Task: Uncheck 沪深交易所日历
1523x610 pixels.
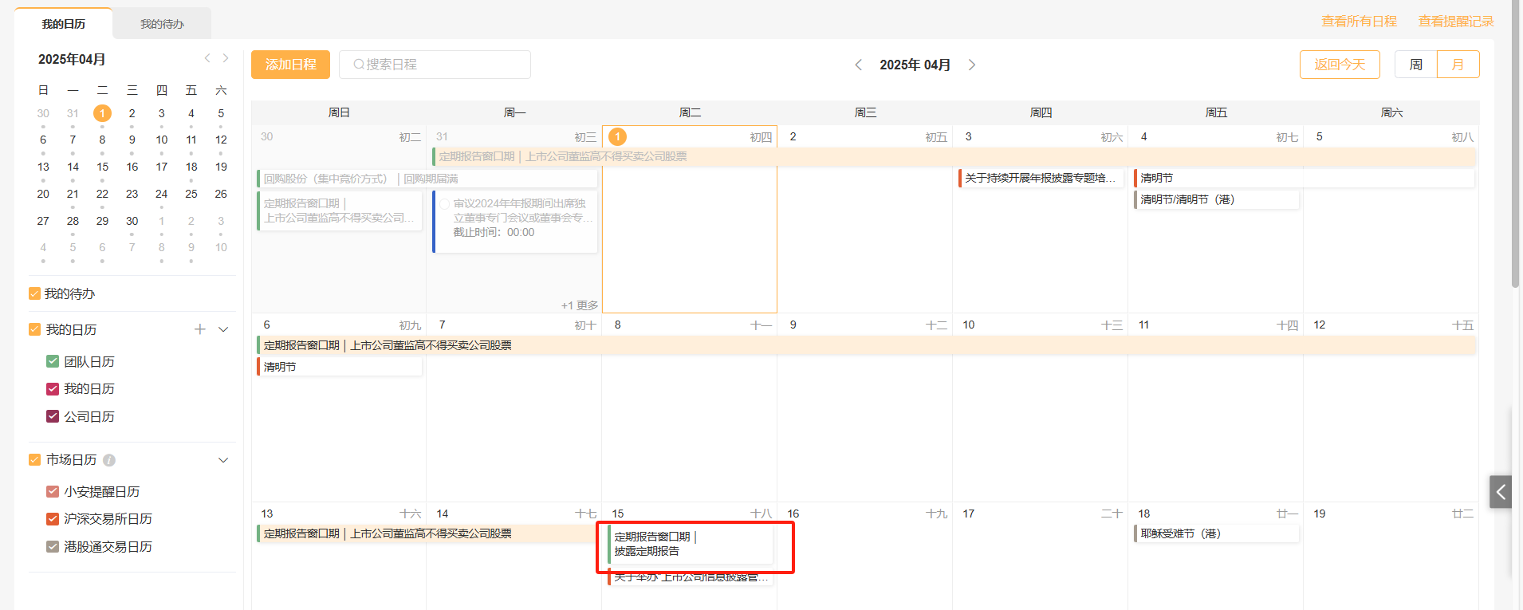Action: tap(53, 519)
